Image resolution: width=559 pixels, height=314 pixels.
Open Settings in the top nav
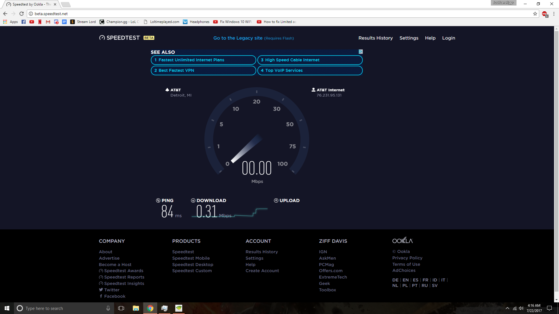pyautogui.click(x=409, y=38)
